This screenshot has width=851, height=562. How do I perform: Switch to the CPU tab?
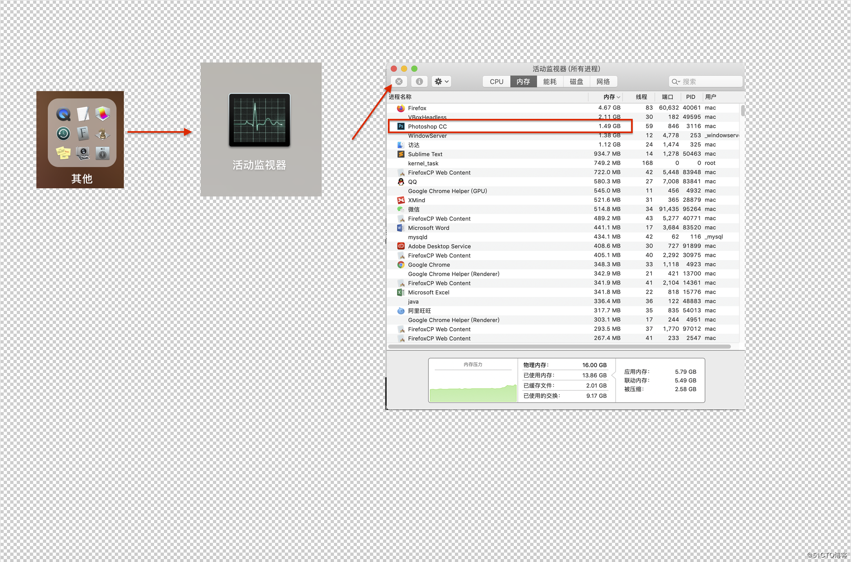pos(497,82)
